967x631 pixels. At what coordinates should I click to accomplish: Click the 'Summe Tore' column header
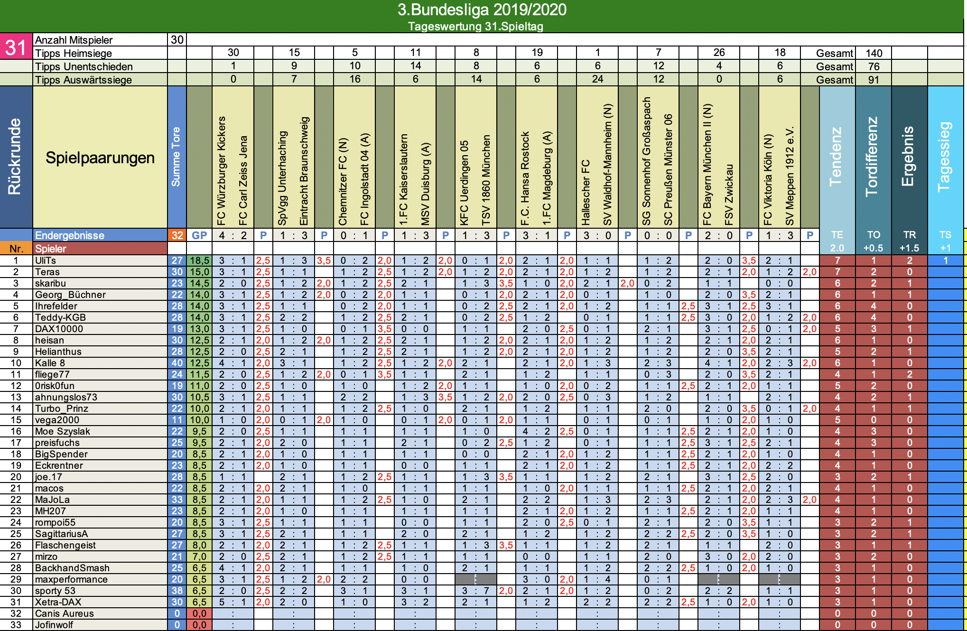click(177, 157)
